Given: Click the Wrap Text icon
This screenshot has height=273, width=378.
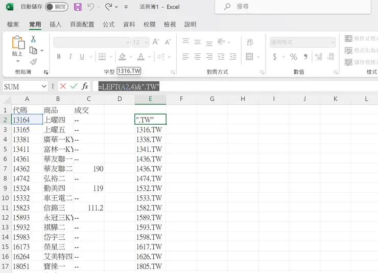Looking at the screenshot, I should click(x=250, y=42).
